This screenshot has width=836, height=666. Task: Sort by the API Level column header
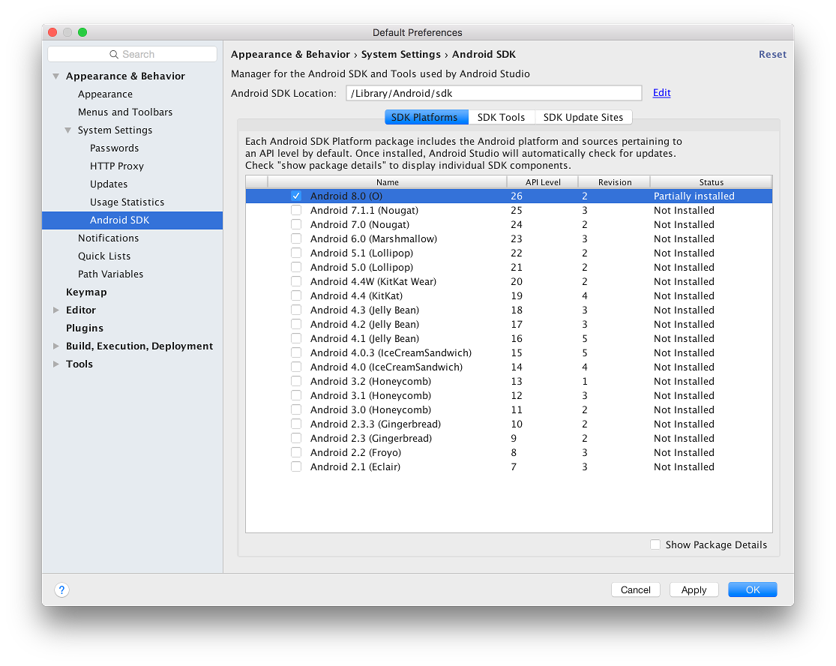point(543,181)
